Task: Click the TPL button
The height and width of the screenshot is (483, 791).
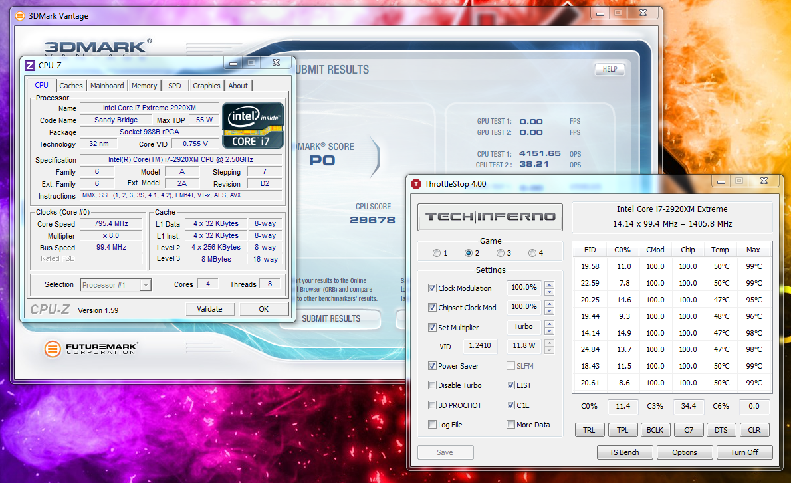Action: 623,430
